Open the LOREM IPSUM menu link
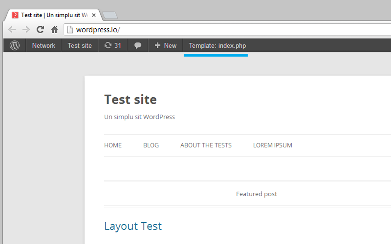 point(272,145)
